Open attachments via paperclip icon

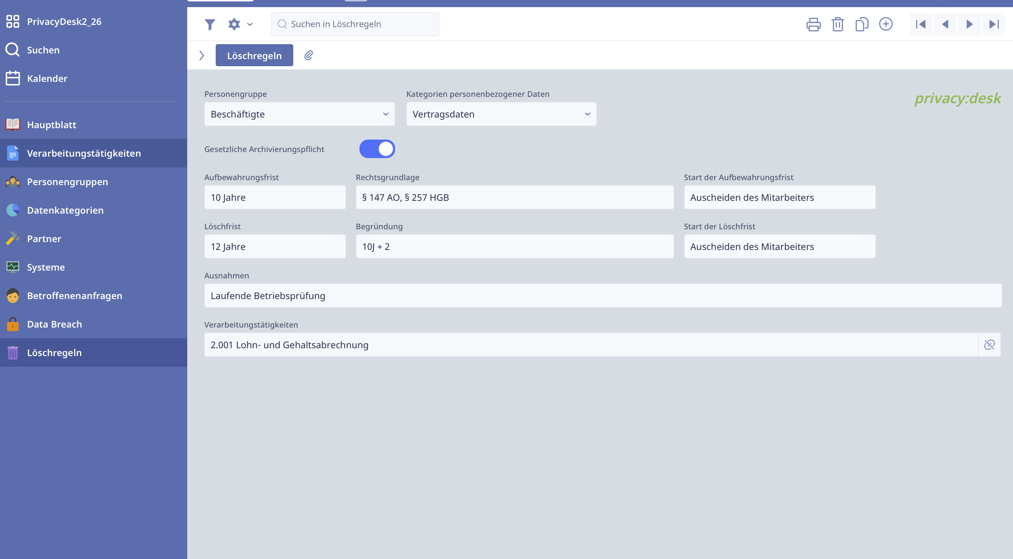tap(309, 56)
